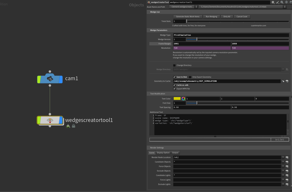Enable the Change Directory checkbox
The height and width of the screenshot is (192, 292).
[174, 65]
